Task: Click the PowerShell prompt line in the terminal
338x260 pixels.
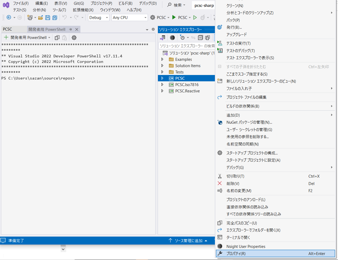Action: coord(38,78)
